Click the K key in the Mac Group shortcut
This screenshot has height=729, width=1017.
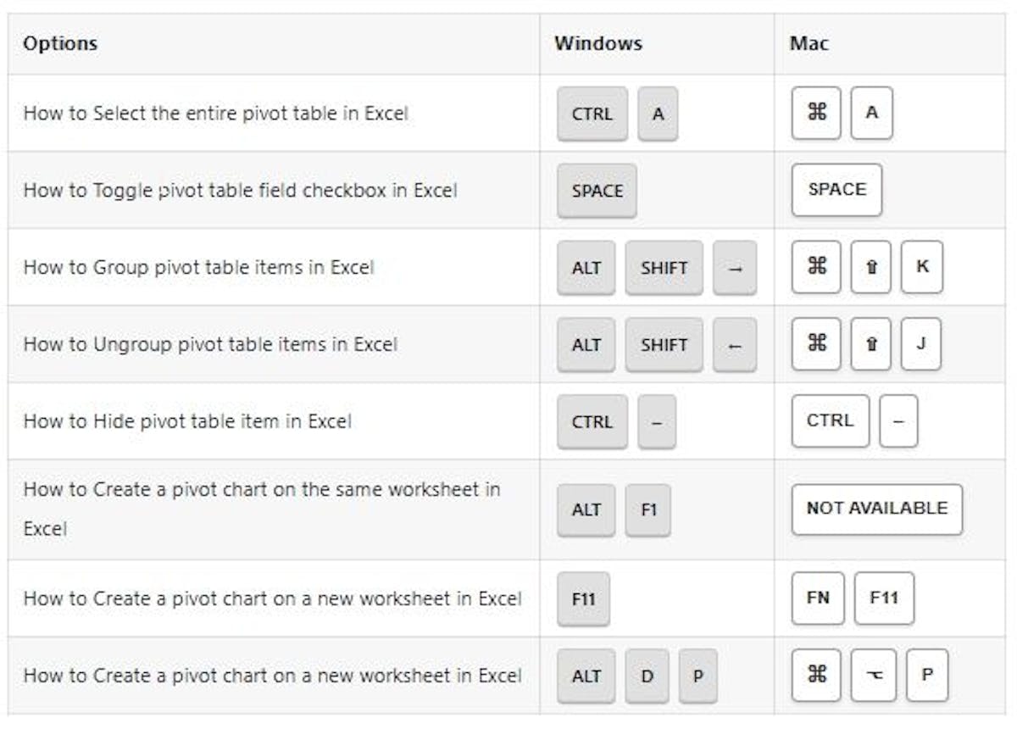pyautogui.click(x=922, y=267)
